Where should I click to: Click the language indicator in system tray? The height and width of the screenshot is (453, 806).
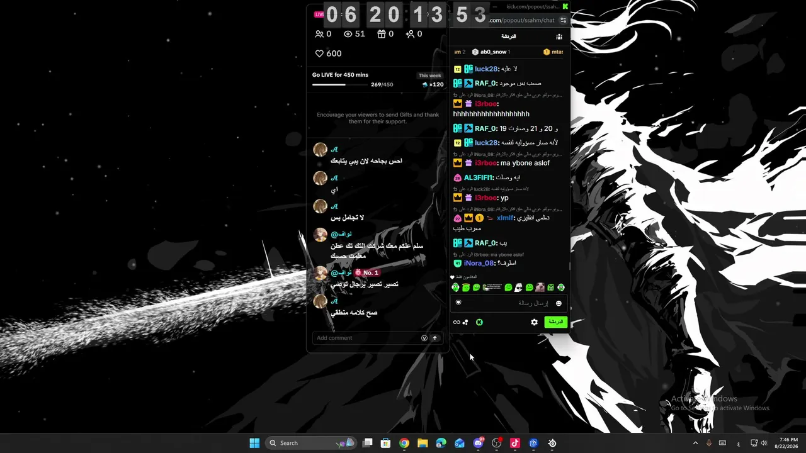(739, 444)
